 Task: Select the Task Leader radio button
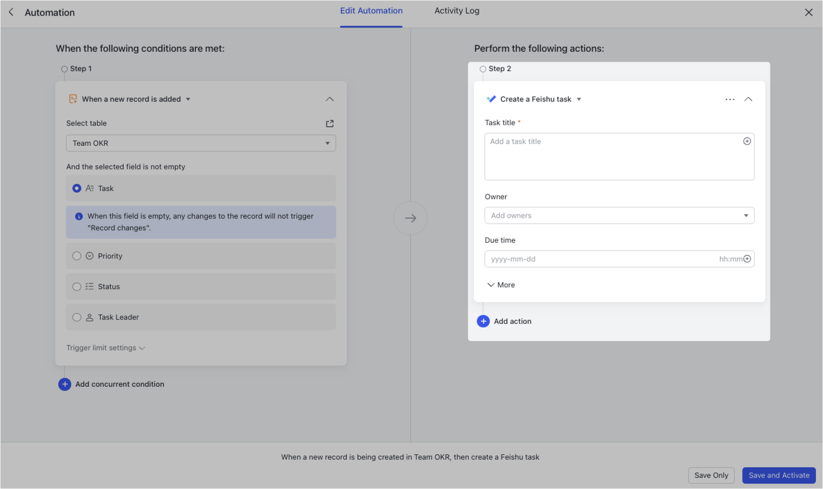(x=77, y=317)
